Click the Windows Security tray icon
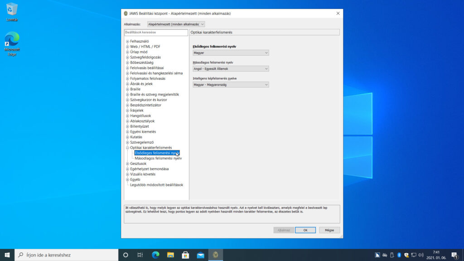The width and height of the screenshot is (464, 261). tap(406, 255)
